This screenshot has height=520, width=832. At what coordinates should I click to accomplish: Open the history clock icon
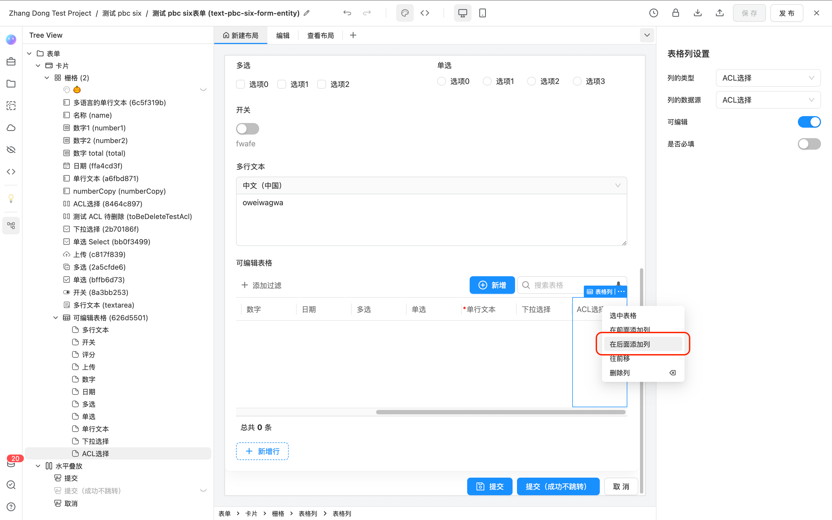653,13
